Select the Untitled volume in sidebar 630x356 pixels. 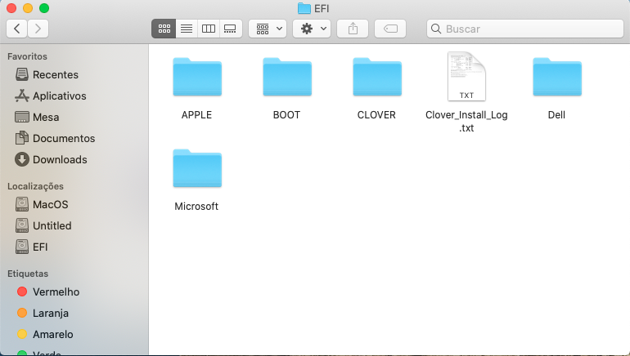[43, 225]
